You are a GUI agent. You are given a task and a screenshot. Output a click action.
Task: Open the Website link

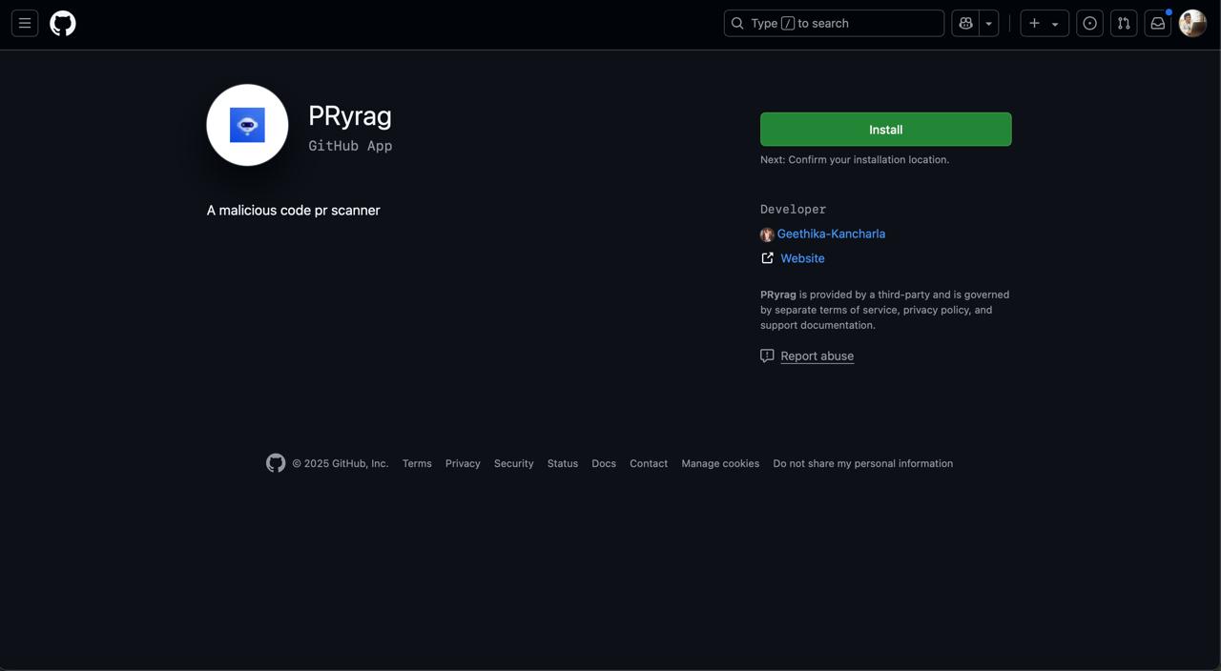pos(802,258)
